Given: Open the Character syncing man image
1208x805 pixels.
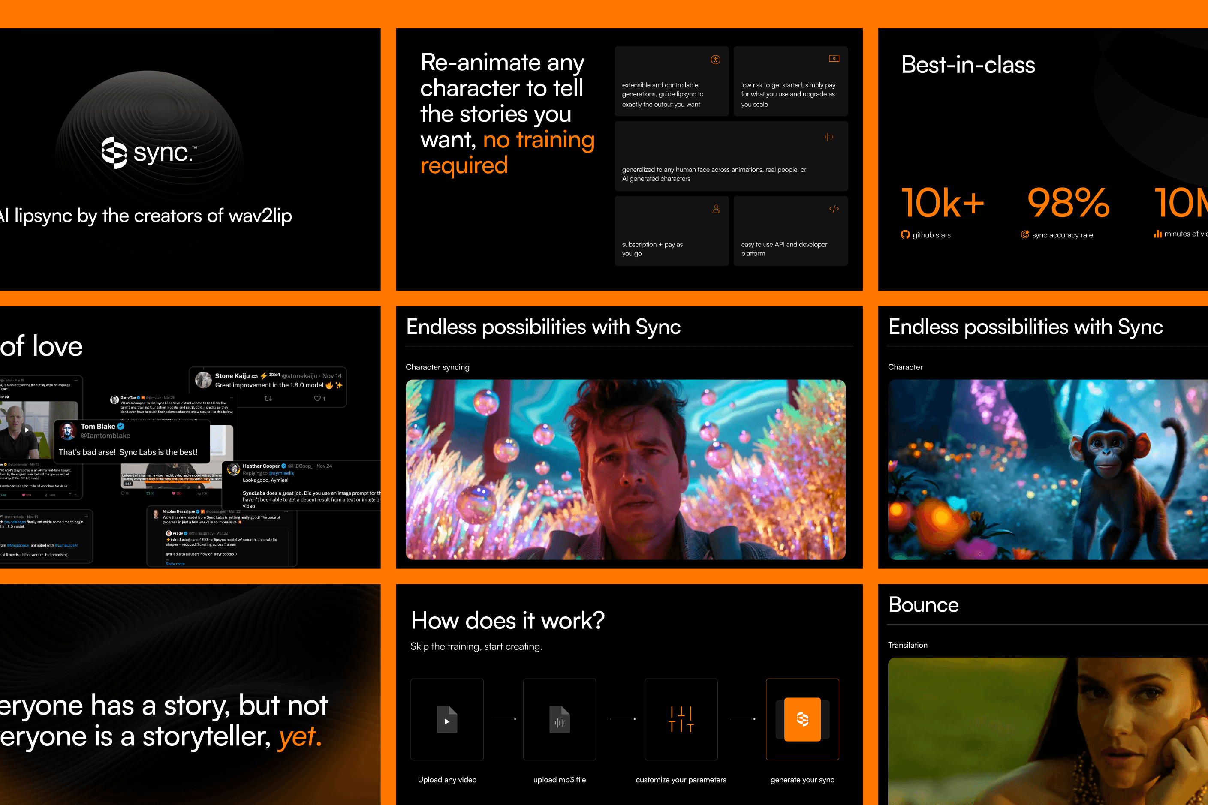Looking at the screenshot, I should pos(625,469).
